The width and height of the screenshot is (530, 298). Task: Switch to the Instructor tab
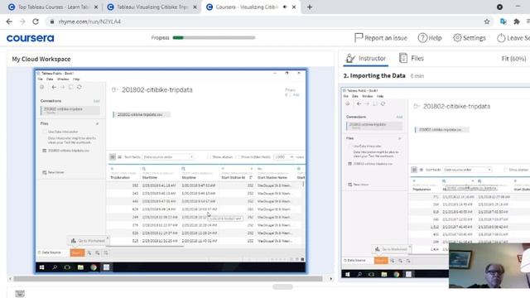365,58
